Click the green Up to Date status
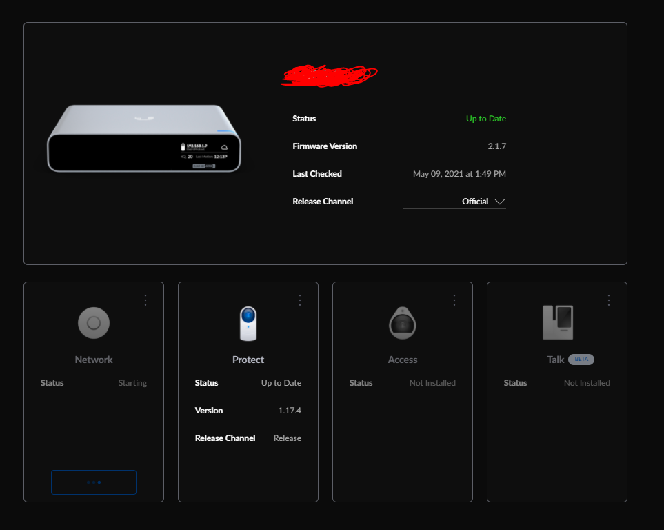 (x=485, y=119)
